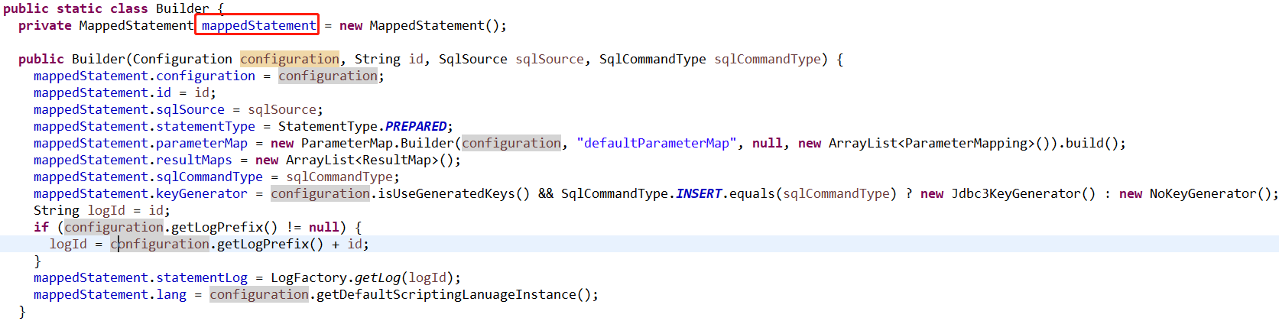Click 'new NoKeyGenerator()' expression
The image size is (1279, 321).
point(1195,193)
